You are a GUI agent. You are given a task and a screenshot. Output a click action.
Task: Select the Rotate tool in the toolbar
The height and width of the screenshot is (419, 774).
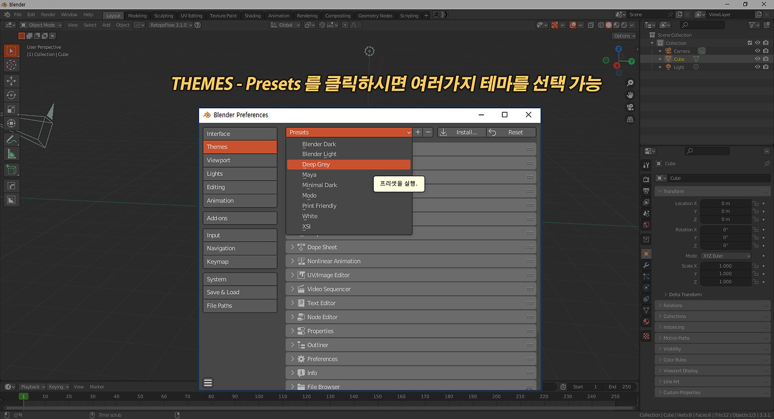[11, 95]
